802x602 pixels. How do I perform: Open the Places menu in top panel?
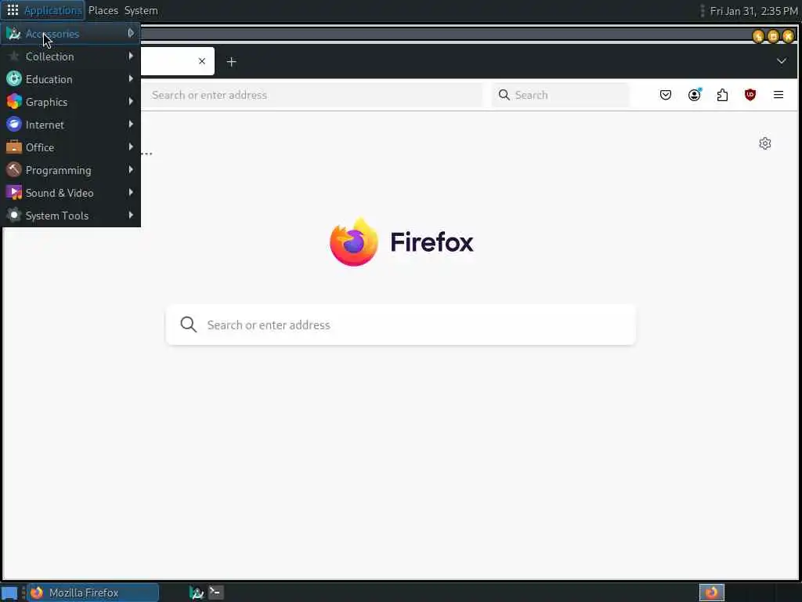pos(103,10)
